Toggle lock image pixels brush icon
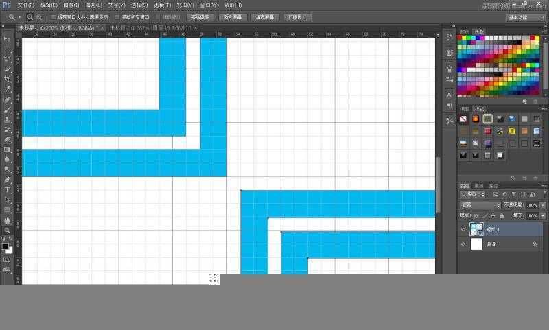This screenshot has height=330, width=549. tap(484, 216)
